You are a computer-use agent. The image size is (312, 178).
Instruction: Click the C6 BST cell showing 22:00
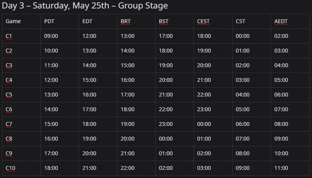166,109
